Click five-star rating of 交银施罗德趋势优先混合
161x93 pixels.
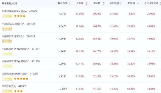(21, 79)
